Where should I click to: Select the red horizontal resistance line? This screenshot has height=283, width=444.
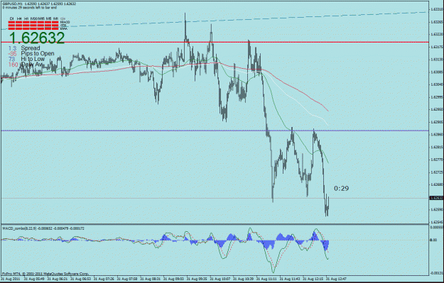(215, 42)
